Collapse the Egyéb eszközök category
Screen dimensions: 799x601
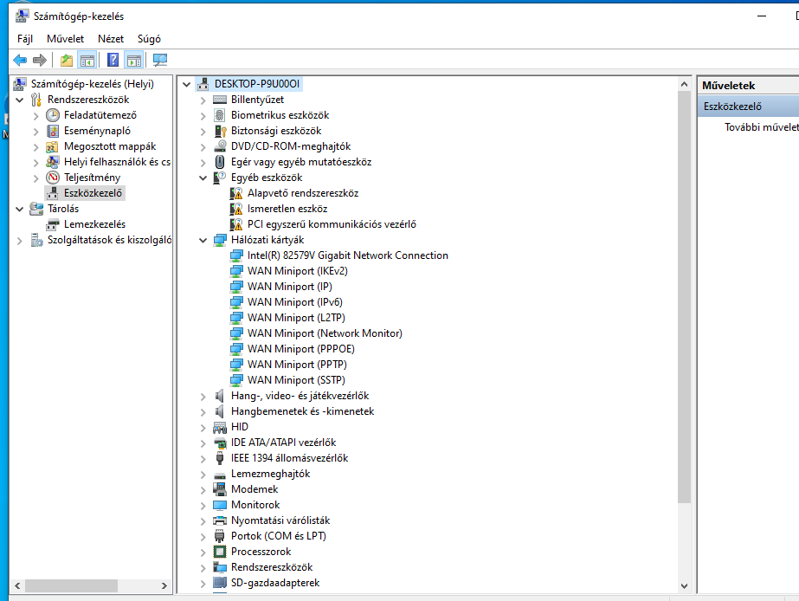click(203, 178)
